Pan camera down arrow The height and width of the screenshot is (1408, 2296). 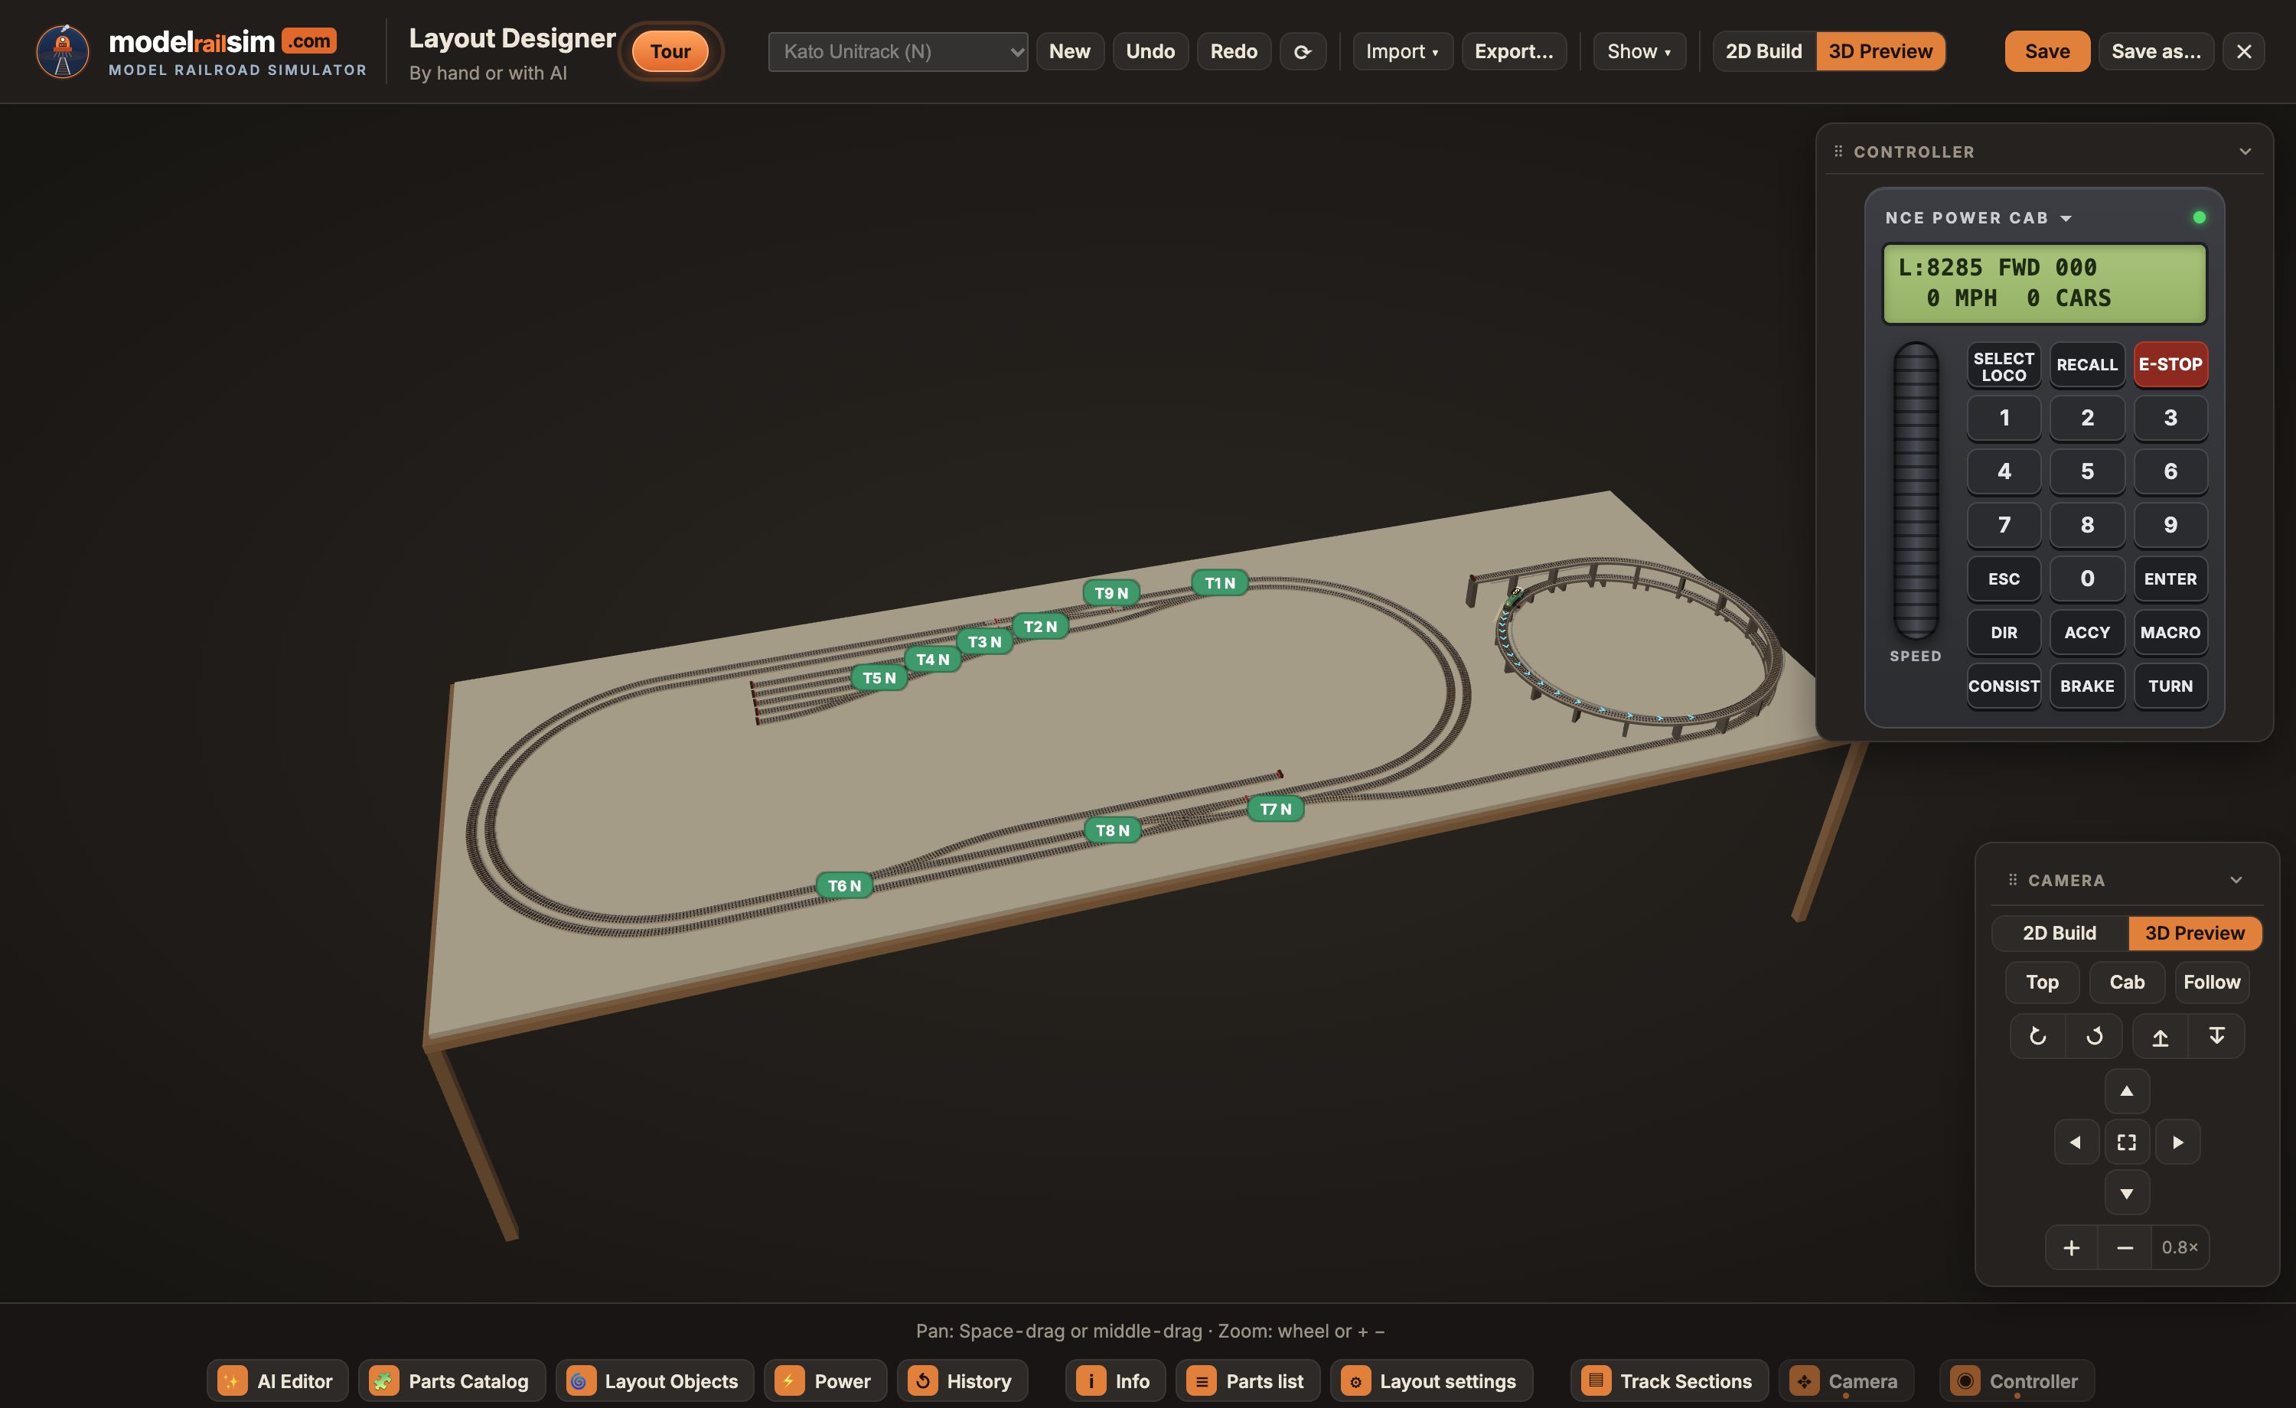point(2126,1193)
